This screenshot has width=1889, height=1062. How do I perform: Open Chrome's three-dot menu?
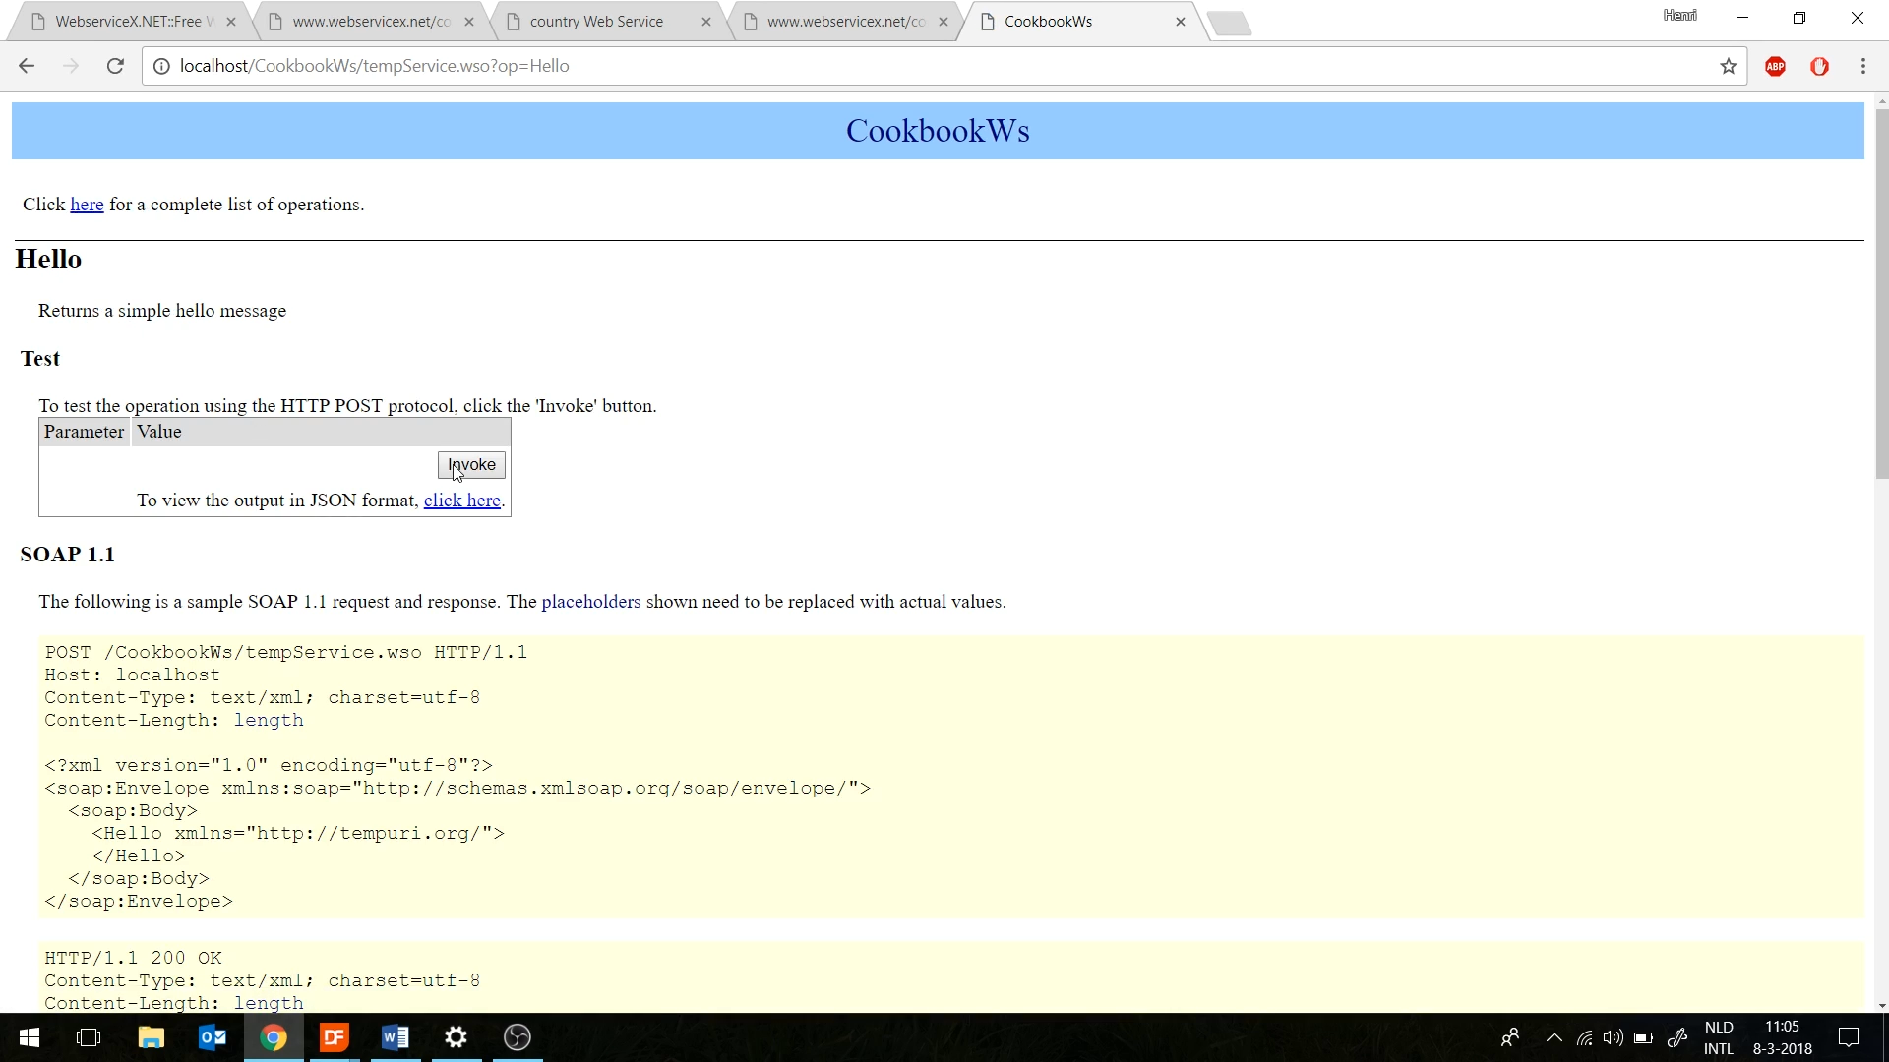click(x=1862, y=66)
